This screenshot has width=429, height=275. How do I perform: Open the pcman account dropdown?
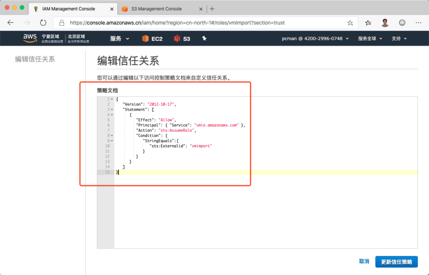point(315,39)
